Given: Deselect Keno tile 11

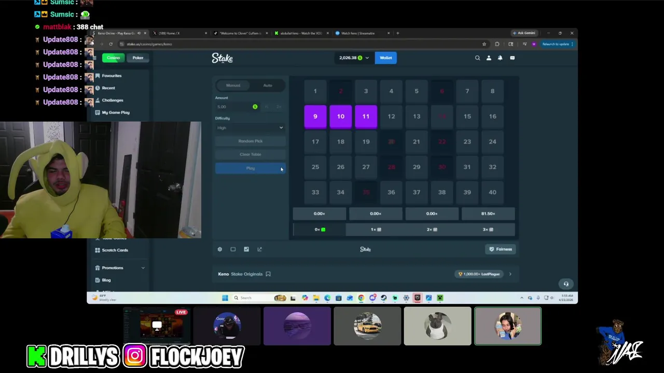Looking at the screenshot, I should (x=366, y=117).
